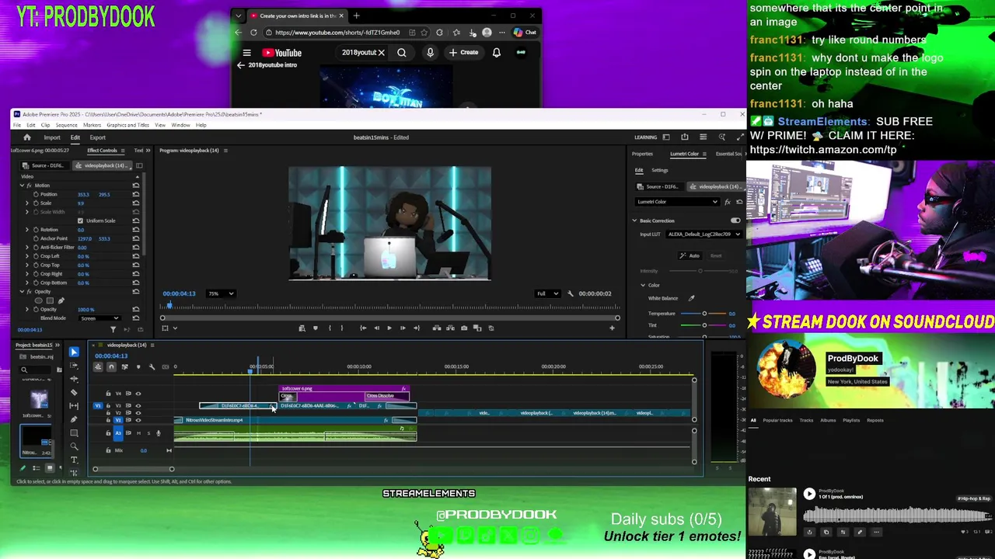Click the Premiere Home icon
The image size is (995, 559).
[x=26, y=137]
